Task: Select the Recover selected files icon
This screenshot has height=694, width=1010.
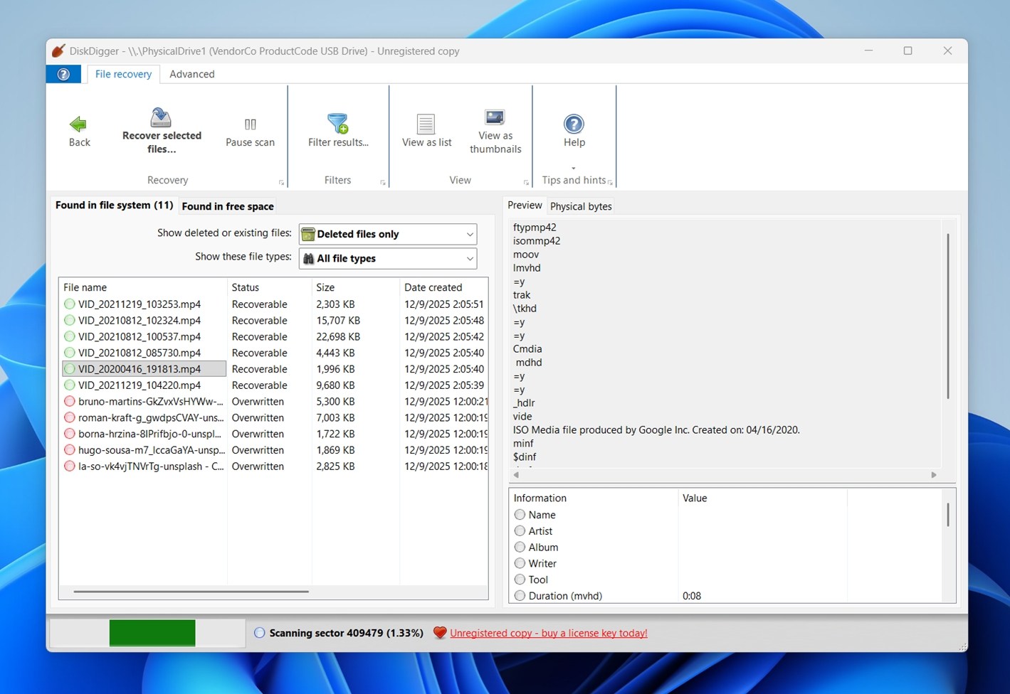Action: click(x=160, y=117)
